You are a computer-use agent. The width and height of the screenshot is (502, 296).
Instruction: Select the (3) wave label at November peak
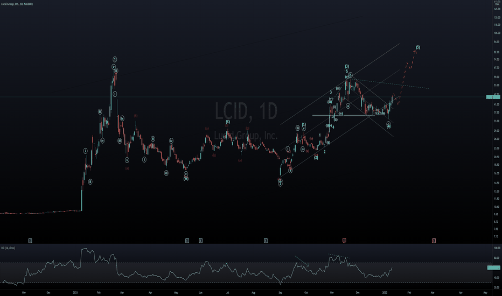347,67
